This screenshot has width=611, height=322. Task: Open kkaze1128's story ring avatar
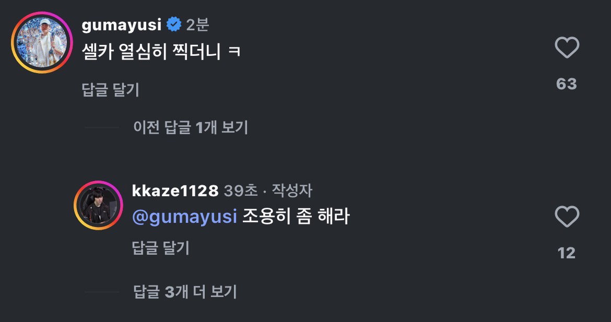(98, 205)
